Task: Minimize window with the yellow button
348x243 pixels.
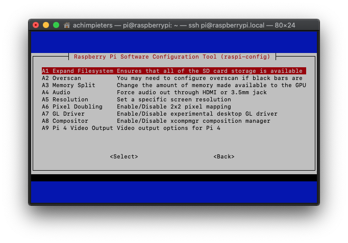Action: tap(46, 25)
